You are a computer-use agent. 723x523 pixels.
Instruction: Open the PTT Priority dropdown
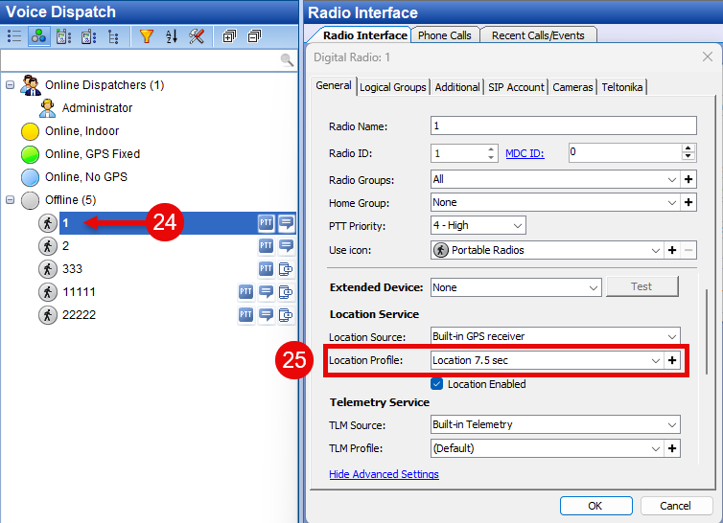517,226
